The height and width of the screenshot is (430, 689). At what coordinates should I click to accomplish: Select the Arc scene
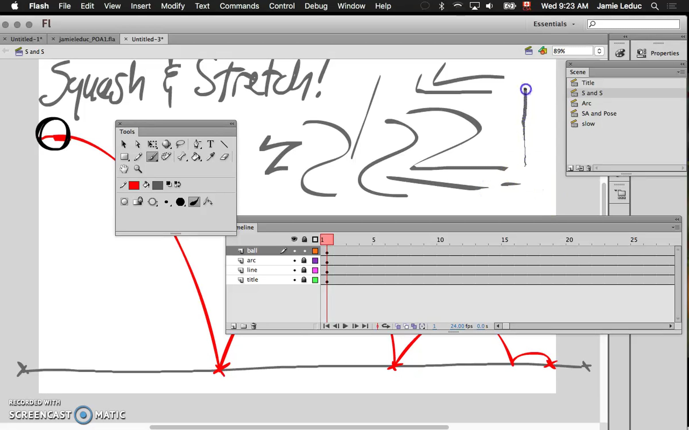(586, 103)
